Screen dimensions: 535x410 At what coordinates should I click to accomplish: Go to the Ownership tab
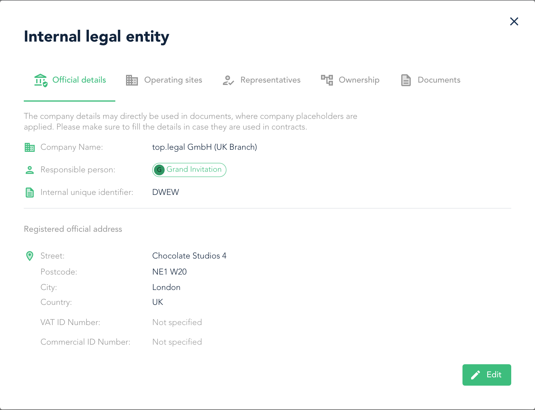click(350, 80)
